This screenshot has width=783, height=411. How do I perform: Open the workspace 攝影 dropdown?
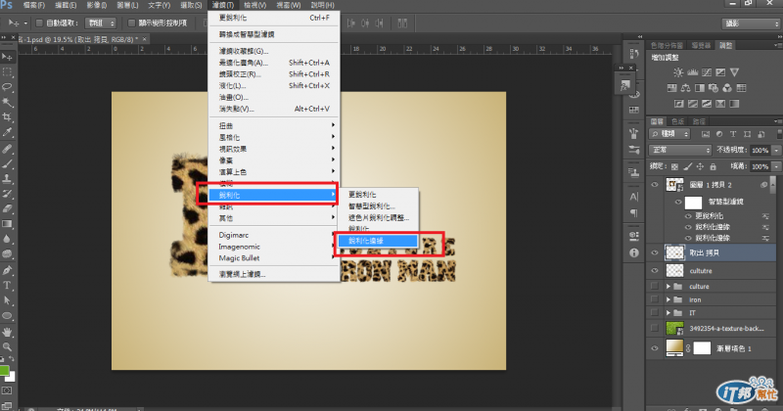[x=751, y=23]
